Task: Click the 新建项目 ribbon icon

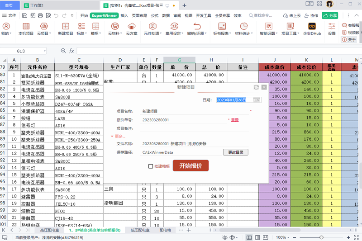Action: [66, 29]
